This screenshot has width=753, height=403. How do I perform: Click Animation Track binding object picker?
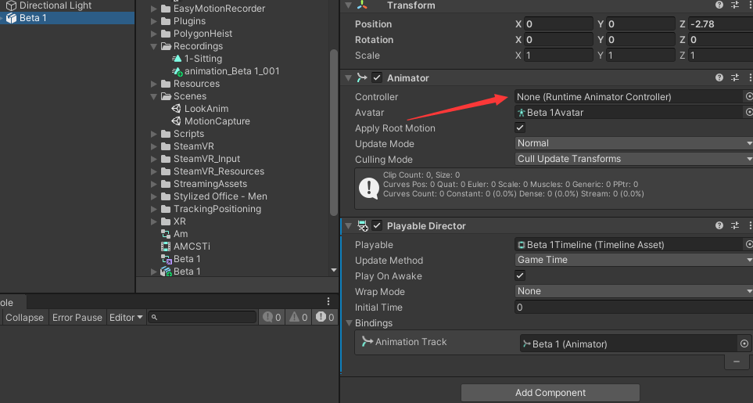click(x=744, y=344)
